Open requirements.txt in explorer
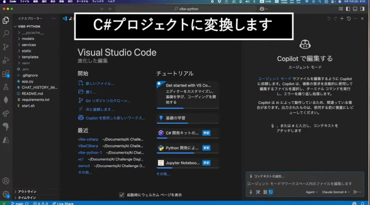Viewport: 370px width, 205px height. click(x=36, y=100)
